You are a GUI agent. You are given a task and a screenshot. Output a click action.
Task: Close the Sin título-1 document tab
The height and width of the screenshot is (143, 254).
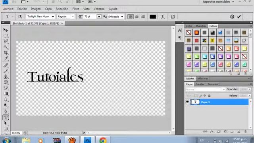click(62, 23)
